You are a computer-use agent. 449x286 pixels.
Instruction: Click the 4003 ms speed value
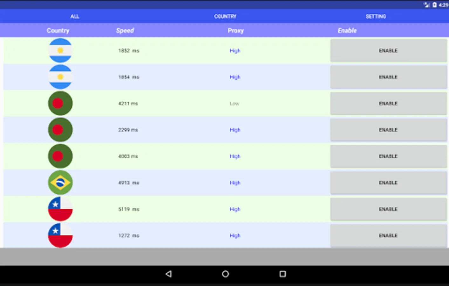(x=128, y=156)
